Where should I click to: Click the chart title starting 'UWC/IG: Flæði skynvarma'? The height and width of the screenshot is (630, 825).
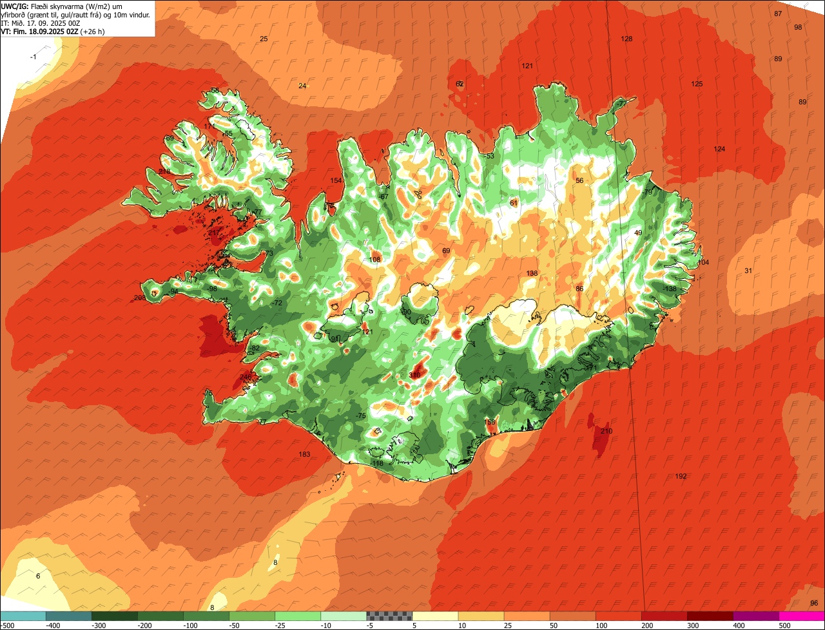76,10
